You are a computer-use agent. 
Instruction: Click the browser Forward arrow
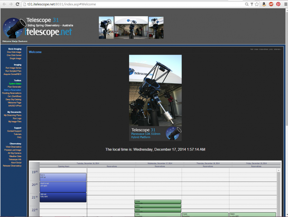(11, 4)
